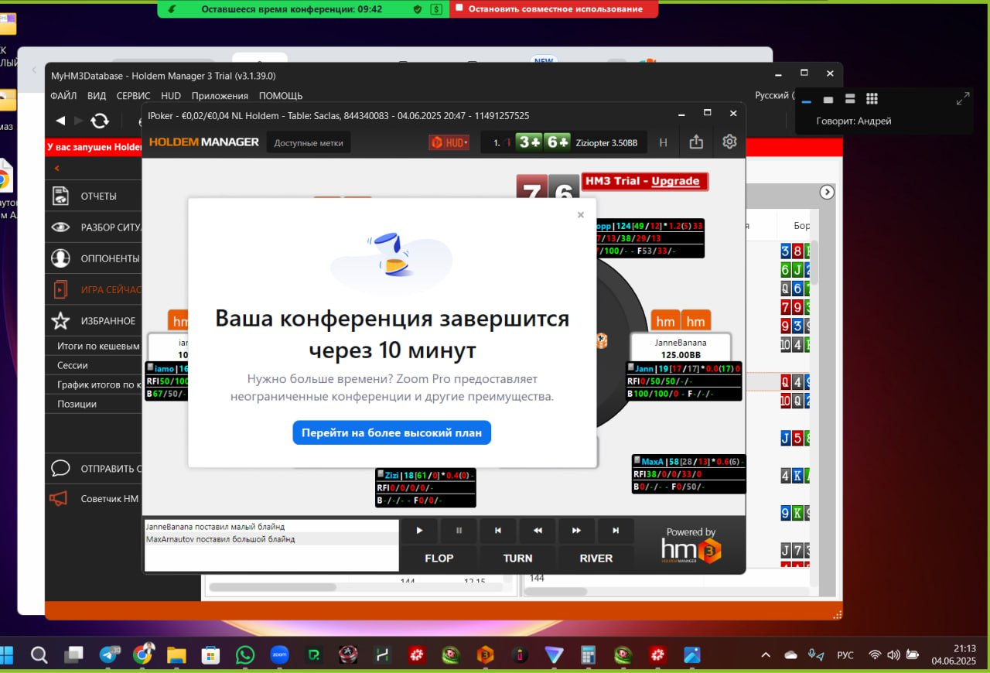Jump to the TURN street

(517, 558)
